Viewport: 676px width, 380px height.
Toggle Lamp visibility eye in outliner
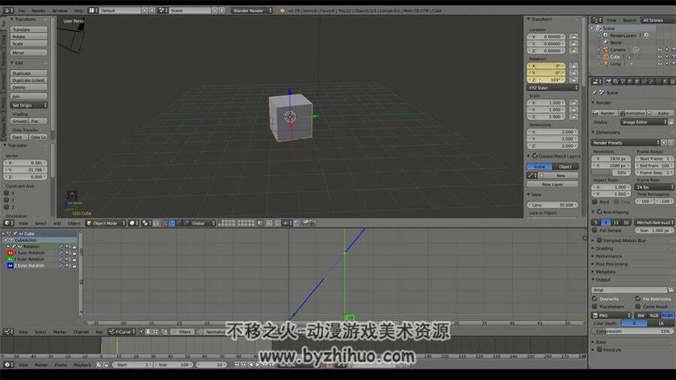coord(659,64)
